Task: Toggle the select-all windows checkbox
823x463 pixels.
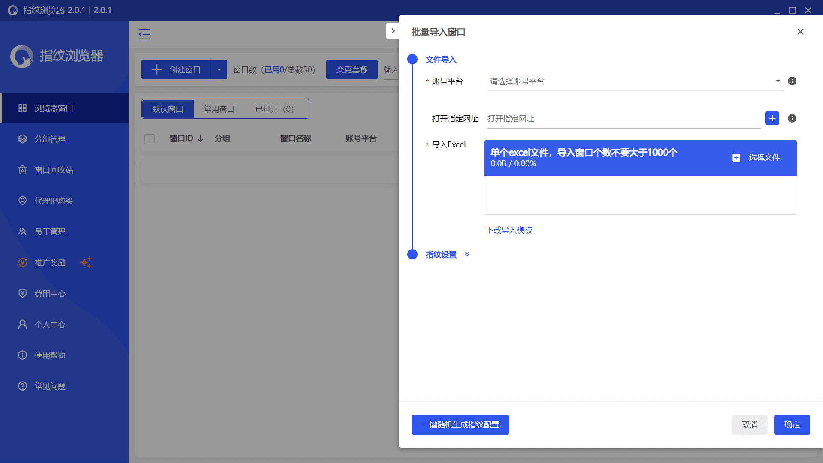Action: tap(150, 139)
